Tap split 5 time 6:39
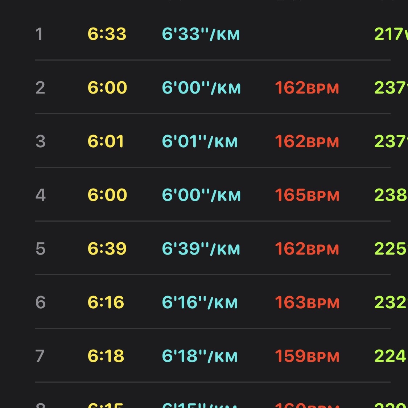This screenshot has width=408, height=408. pyautogui.click(x=107, y=248)
